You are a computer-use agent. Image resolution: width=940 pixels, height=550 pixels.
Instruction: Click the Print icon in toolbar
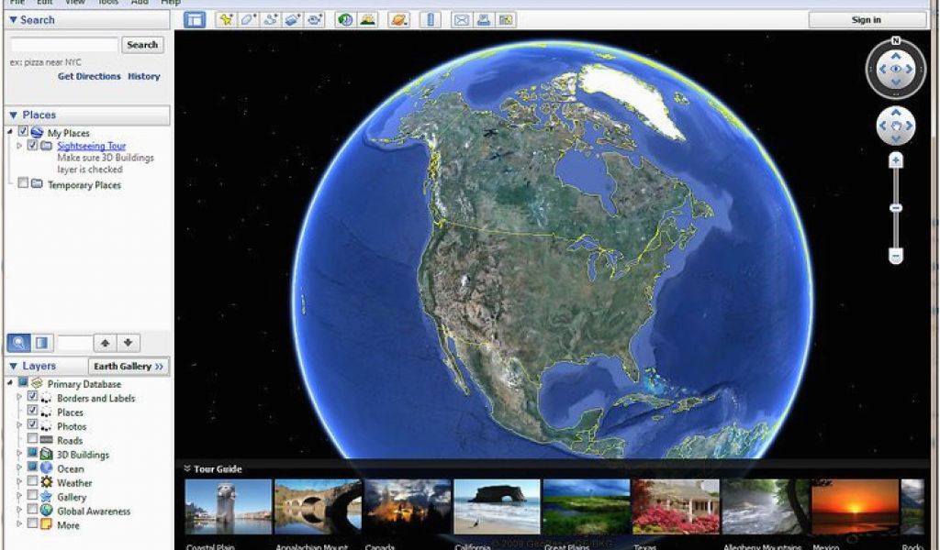483,20
